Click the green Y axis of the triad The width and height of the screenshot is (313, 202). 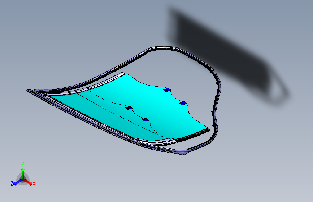pyautogui.click(x=23, y=174)
